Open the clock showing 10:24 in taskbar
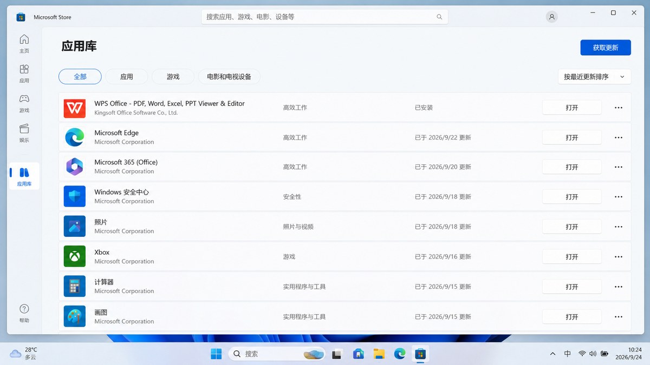Screen dimensions: 650x365 coord(628,354)
